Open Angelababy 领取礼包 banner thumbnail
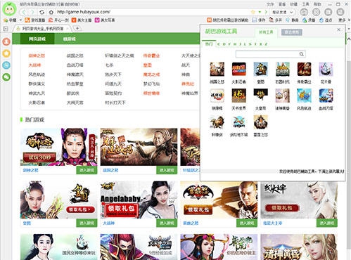Viewport: 351px width, 260px height. (139, 200)
